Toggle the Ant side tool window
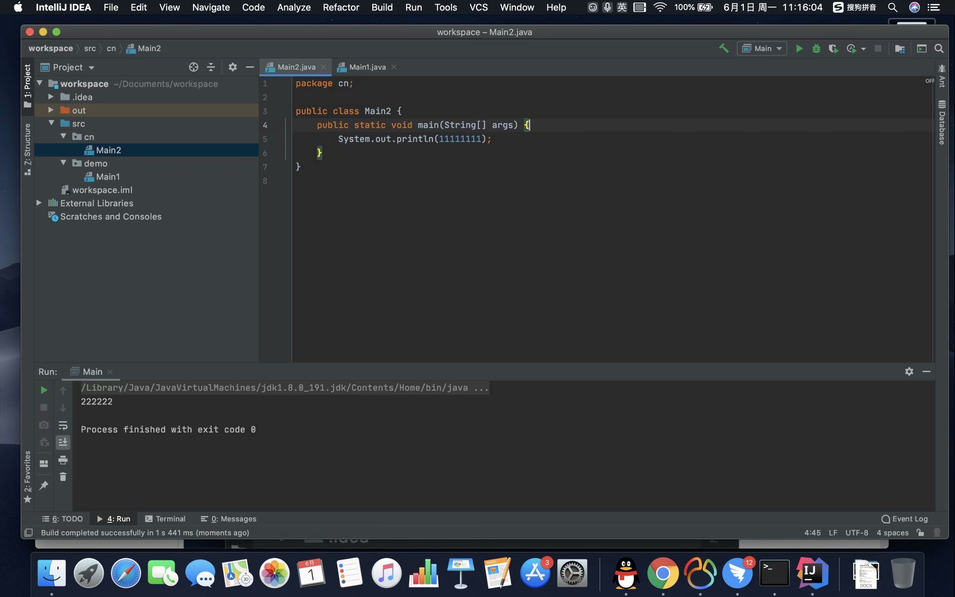This screenshot has height=597, width=955. tap(942, 76)
